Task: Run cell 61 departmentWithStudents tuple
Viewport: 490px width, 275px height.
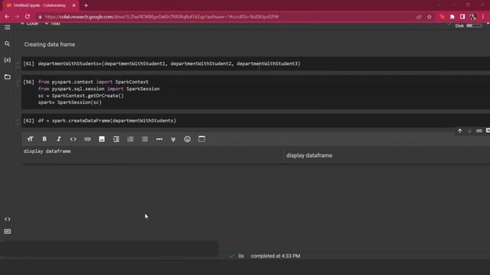Action: [28, 63]
